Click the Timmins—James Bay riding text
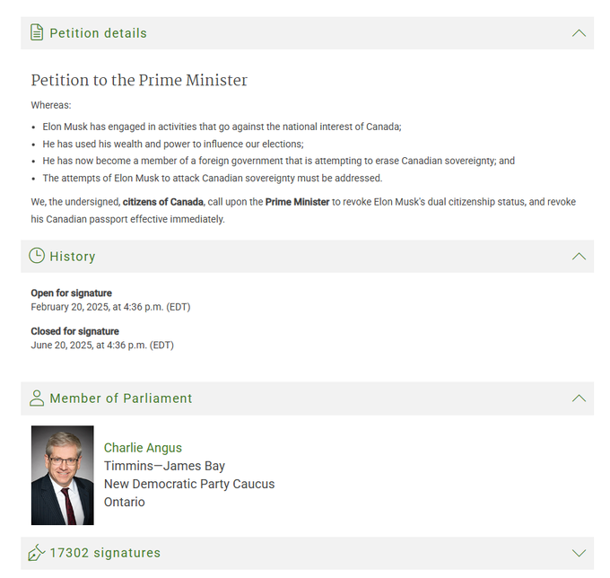Viewport: 610px width, 578px height. (164, 466)
